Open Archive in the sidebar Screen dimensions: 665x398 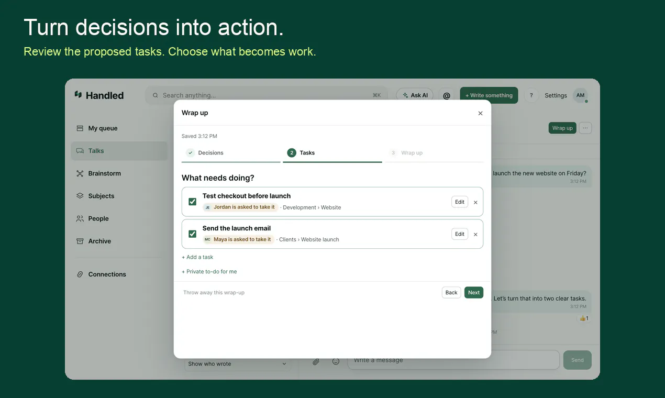[x=119, y=241]
